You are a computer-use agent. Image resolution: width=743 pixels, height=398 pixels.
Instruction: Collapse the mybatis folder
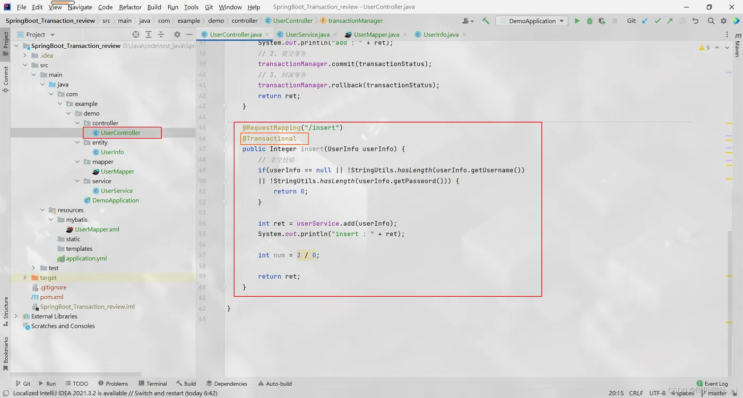point(51,219)
